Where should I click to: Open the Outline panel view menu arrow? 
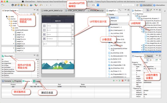[154, 10]
